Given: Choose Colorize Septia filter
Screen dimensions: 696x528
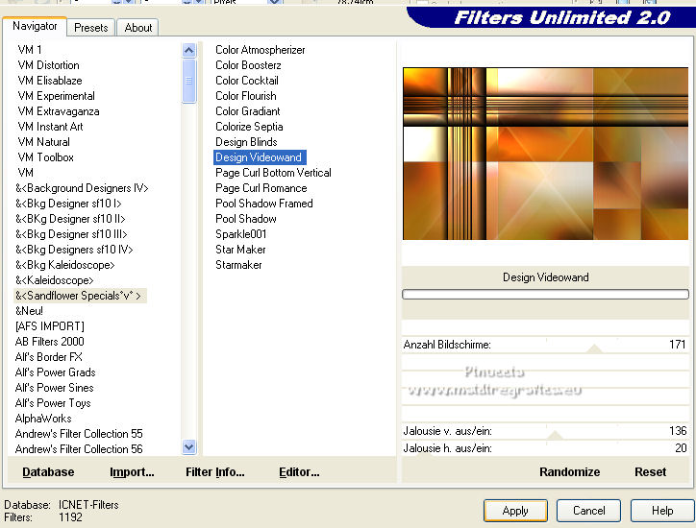Looking at the screenshot, I should click(x=249, y=127).
